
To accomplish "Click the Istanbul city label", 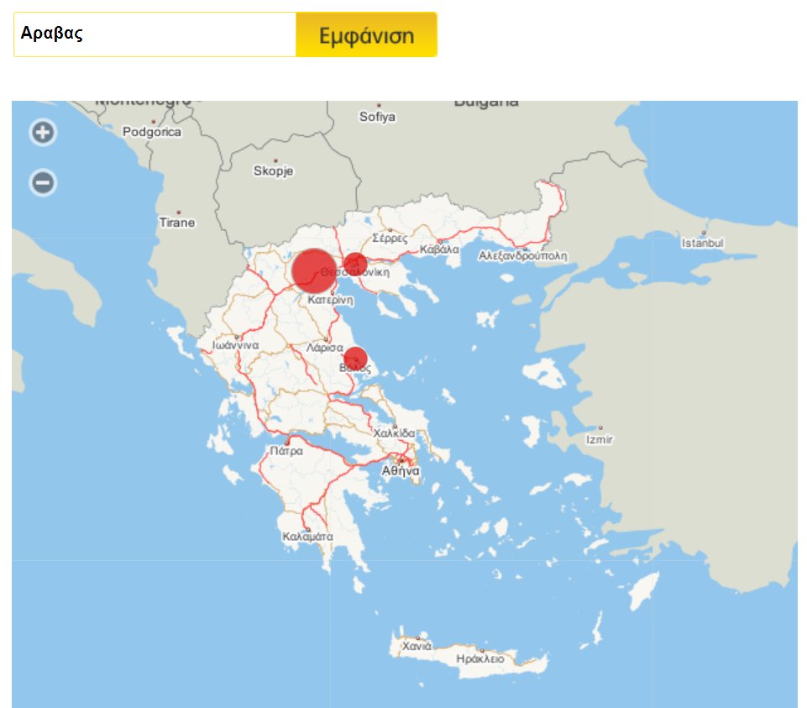I will tap(703, 243).
